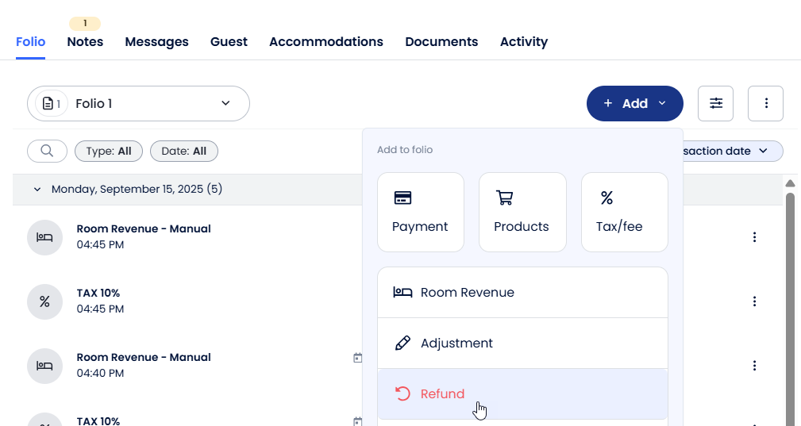Click calendar icon on 04:40 PM Room Revenue row
This screenshot has height=426, width=801.
coord(357,358)
